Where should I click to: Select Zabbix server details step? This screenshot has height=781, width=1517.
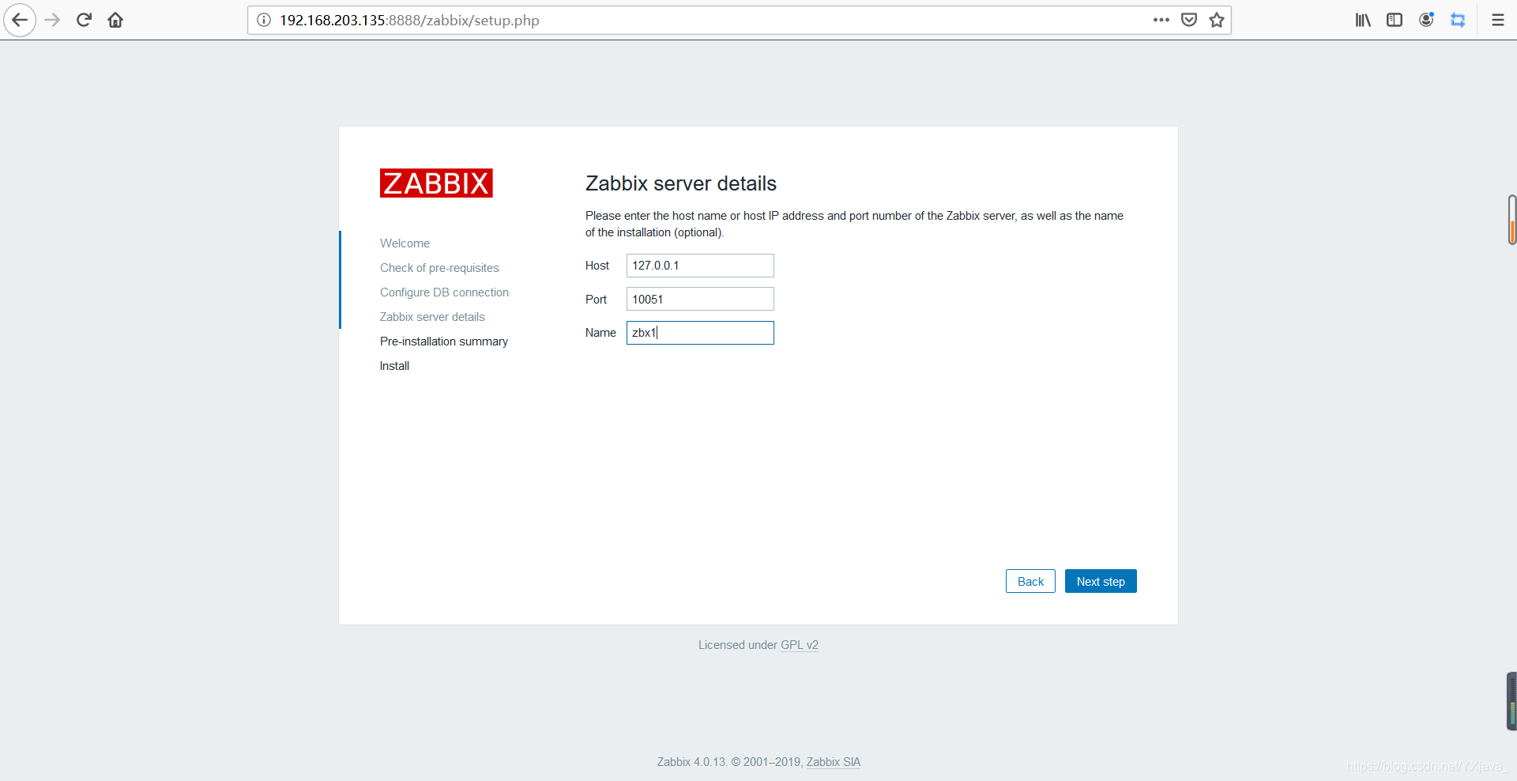coord(432,317)
